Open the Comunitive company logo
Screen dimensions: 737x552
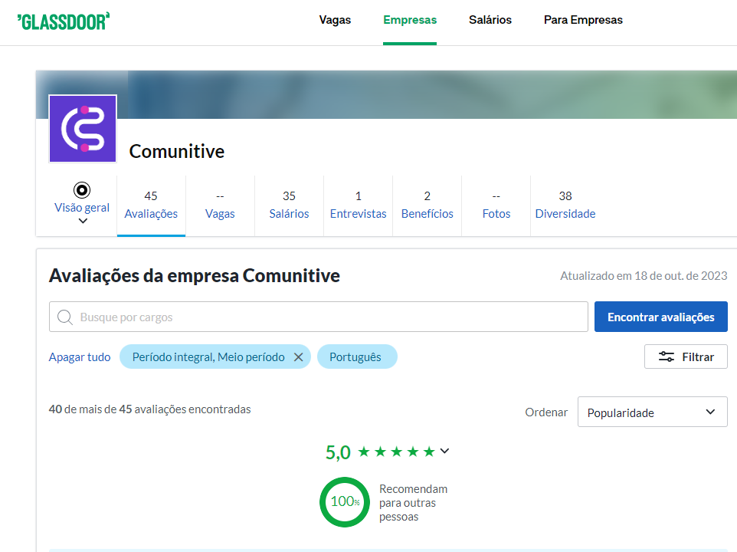83,129
